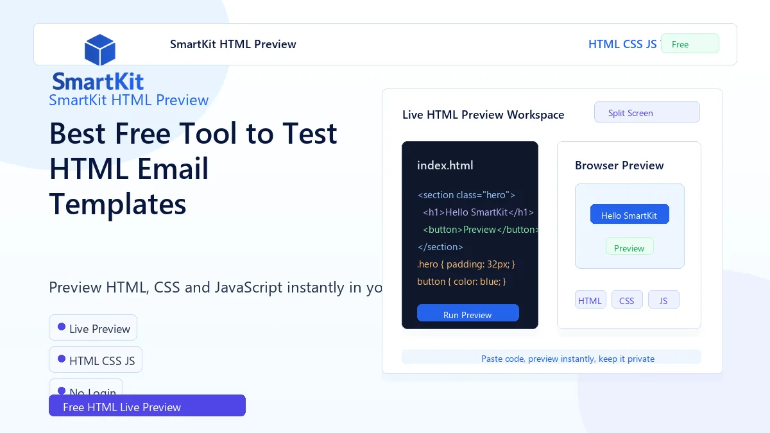Click the Free HTML Live Preview button
This screenshot has height=433, width=770.
coord(147,405)
